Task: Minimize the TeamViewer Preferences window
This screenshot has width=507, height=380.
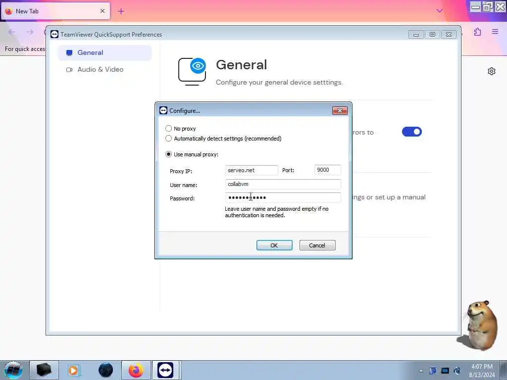Action: coord(416,34)
